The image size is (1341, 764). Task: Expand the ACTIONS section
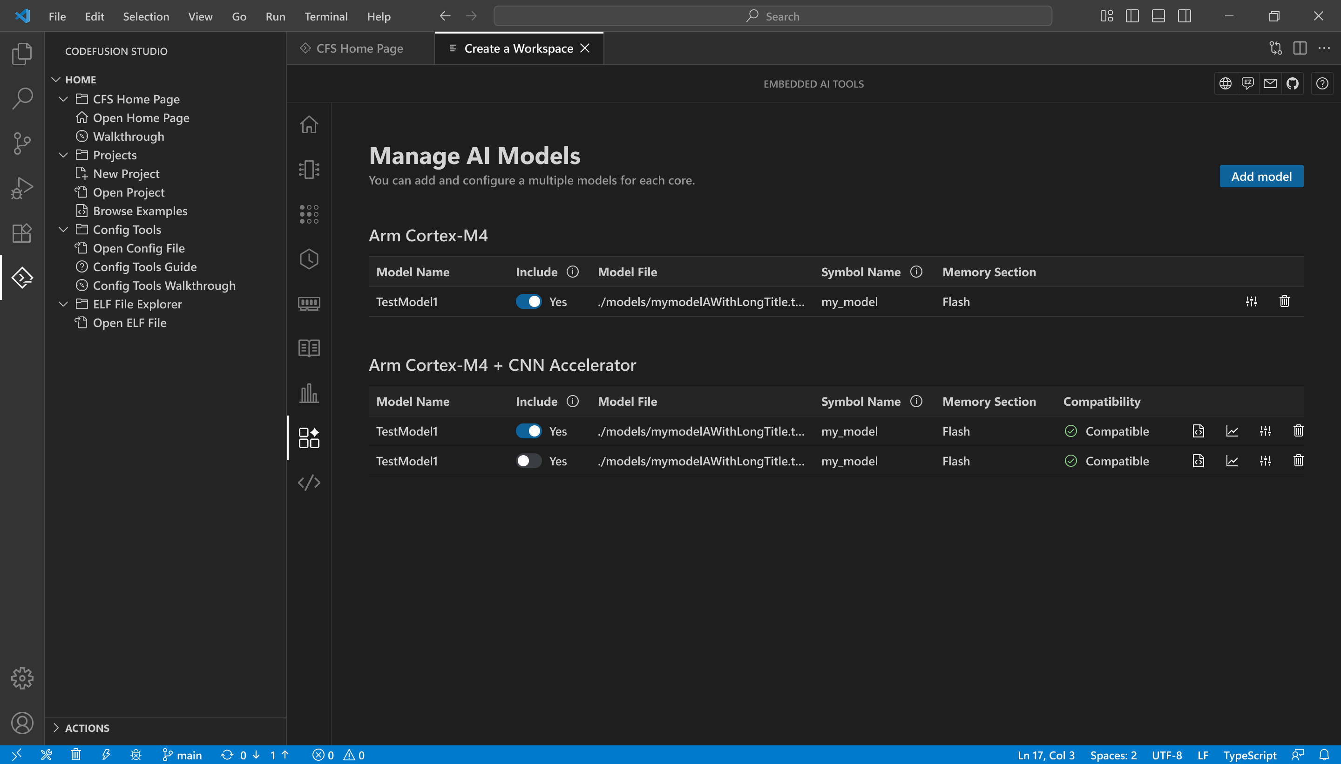pyautogui.click(x=87, y=728)
